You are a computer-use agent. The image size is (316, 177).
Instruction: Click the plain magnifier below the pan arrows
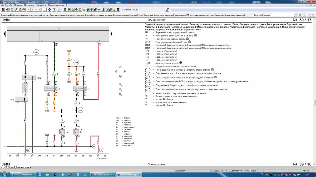click(x=120, y=85)
